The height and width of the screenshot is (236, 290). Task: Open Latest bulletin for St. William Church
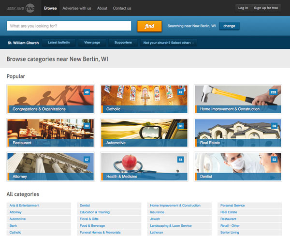click(x=58, y=43)
